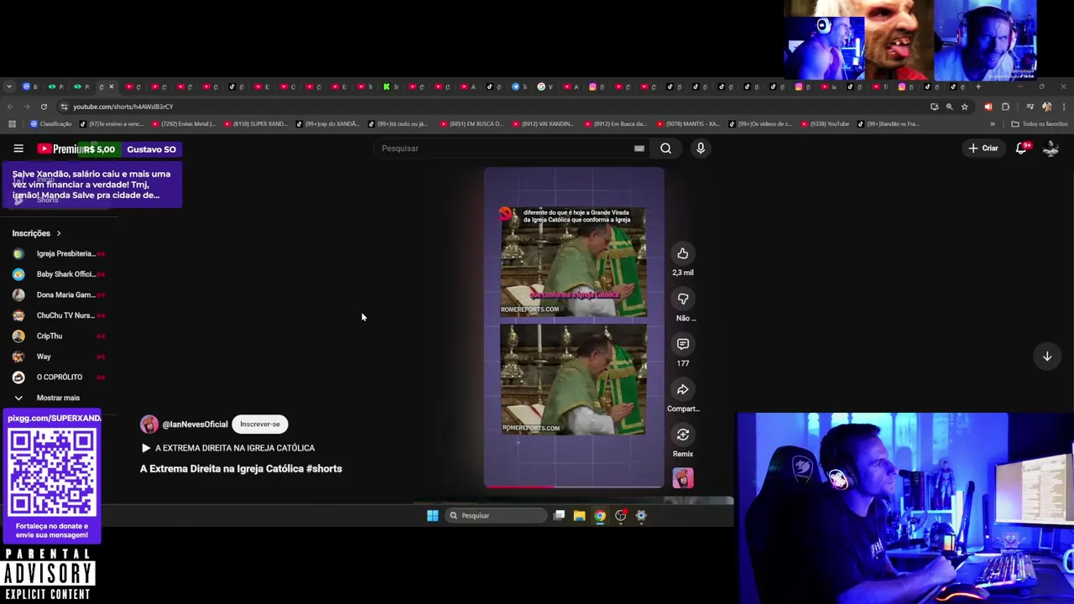Image resolution: width=1074 pixels, height=604 pixels.
Task: Click the Criar create button
Action: point(983,148)
